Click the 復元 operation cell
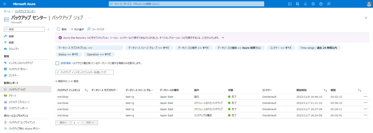The image size is (373, 133). [x=197, y=97]
